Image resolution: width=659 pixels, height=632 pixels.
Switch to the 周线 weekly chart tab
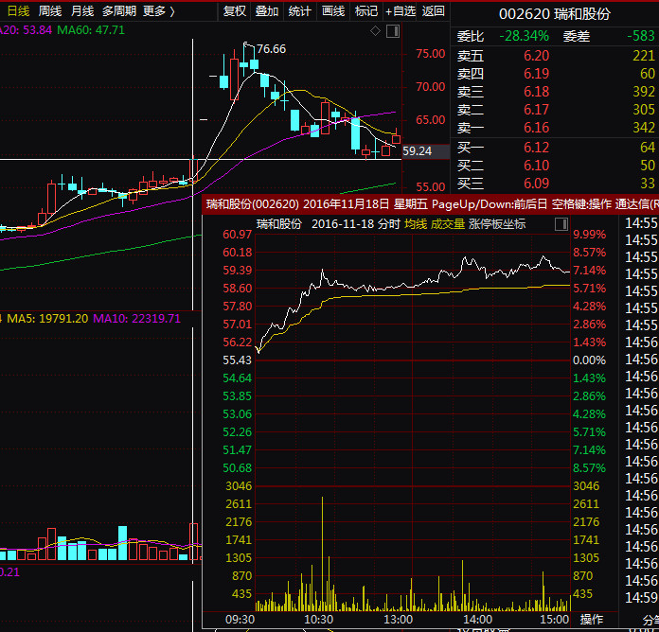[50, 11]
